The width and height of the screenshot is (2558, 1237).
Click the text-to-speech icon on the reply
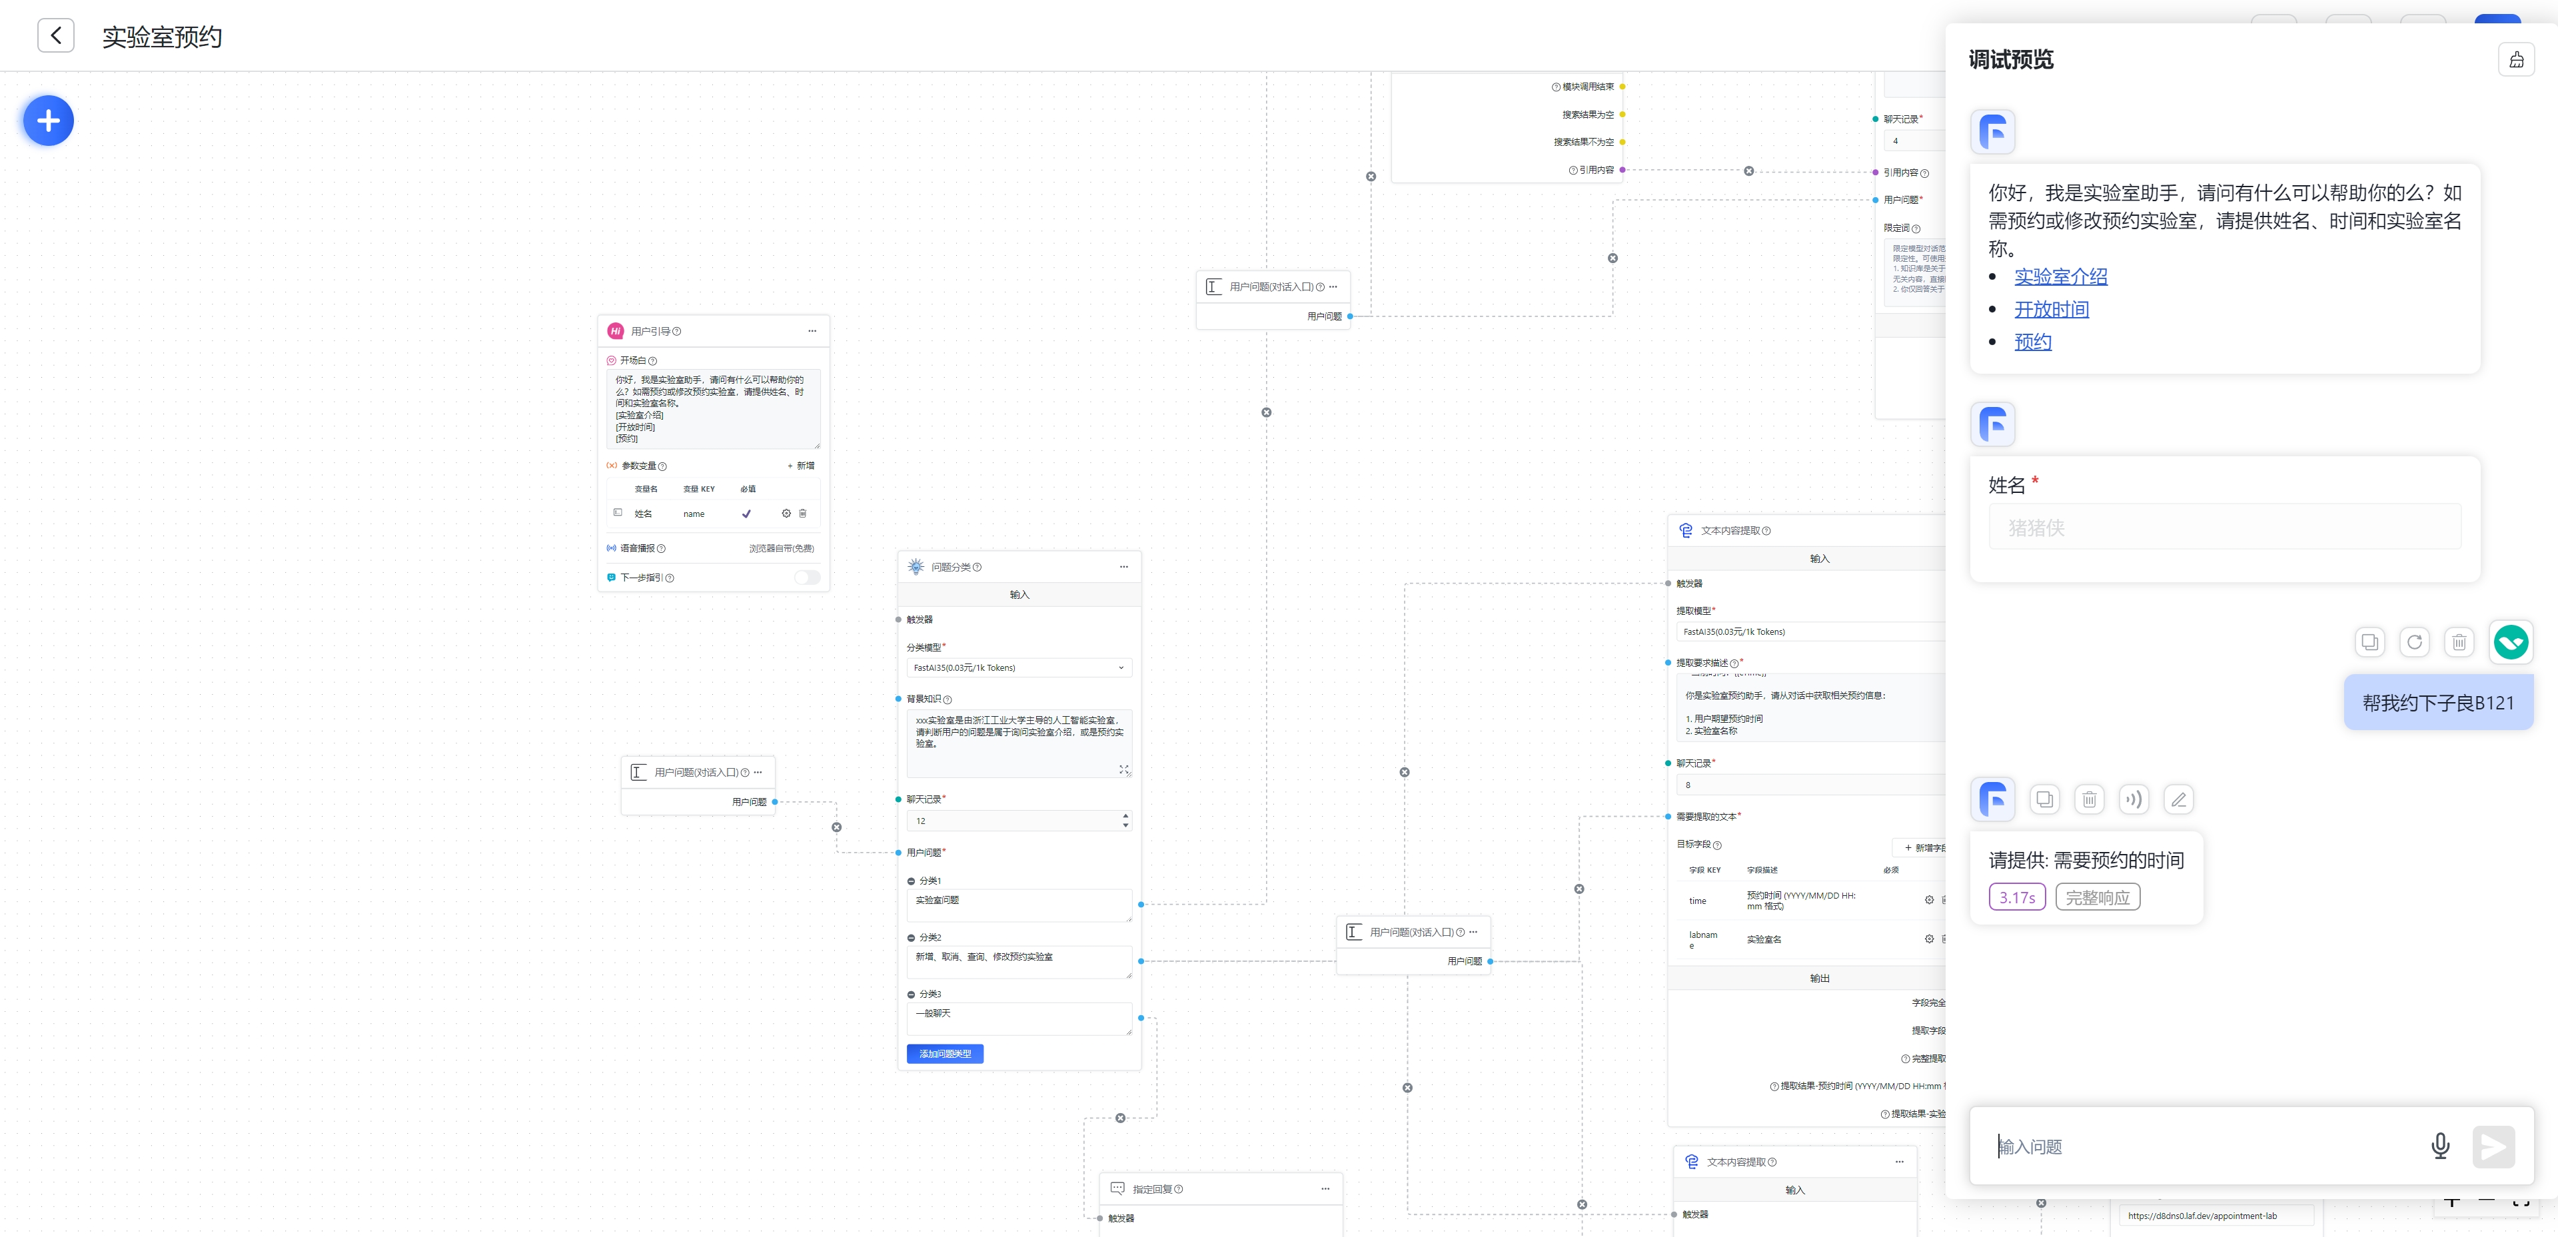(x=2133, y=799)
